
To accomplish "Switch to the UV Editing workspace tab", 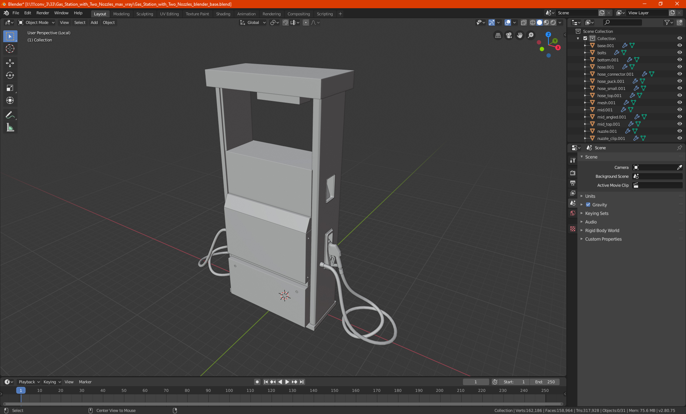I will 169,14.
